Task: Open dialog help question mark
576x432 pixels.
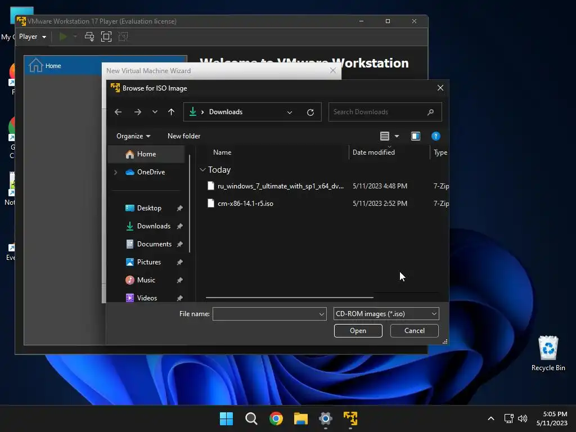Action: (436, 136)
